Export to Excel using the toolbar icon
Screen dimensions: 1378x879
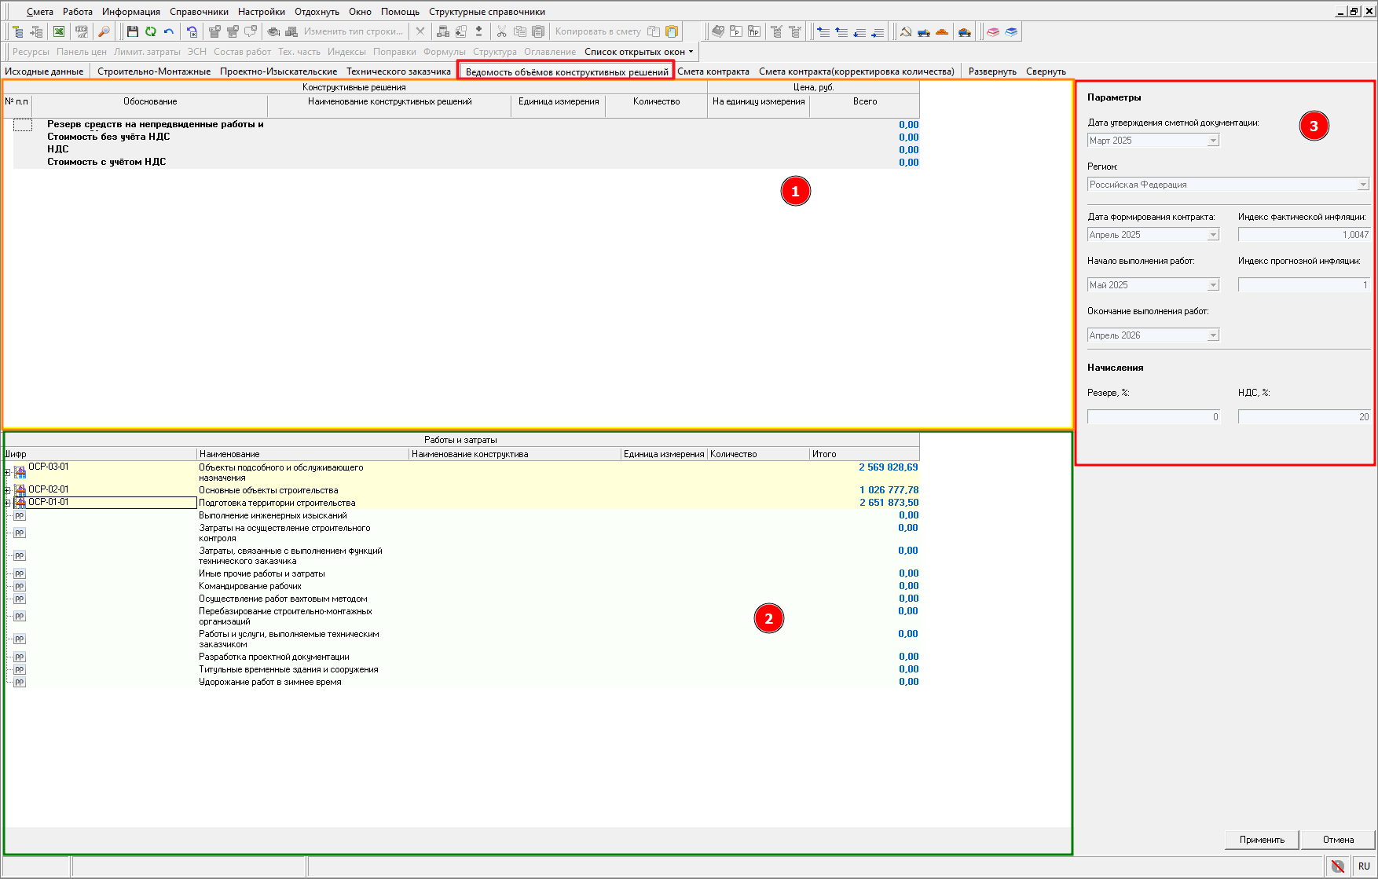[x=59, y=31]
